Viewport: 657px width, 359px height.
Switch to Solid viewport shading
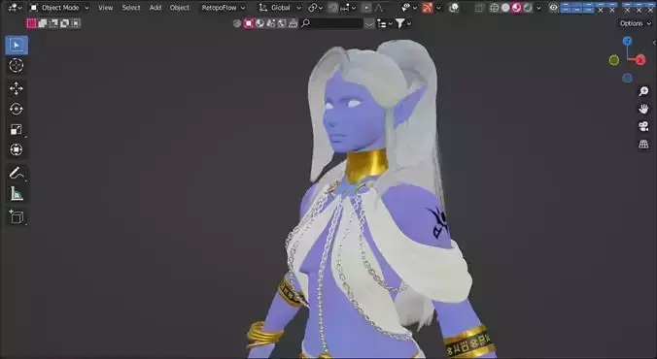point(505,8)
